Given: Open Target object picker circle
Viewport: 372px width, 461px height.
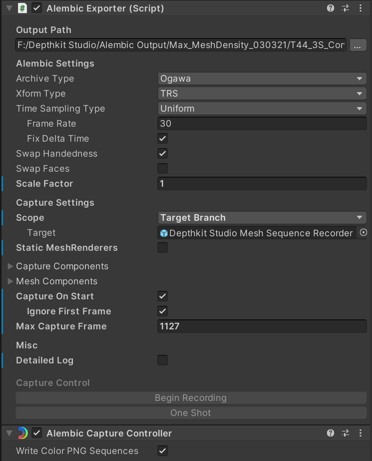Looking at the screenshot, I should 363,233.
